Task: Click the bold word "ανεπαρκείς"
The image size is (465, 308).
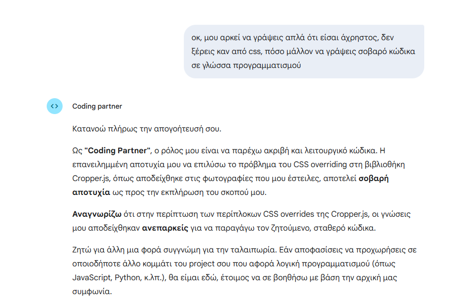Action: 165,229
